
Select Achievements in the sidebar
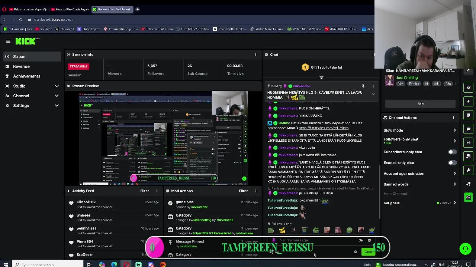point(31,76)
